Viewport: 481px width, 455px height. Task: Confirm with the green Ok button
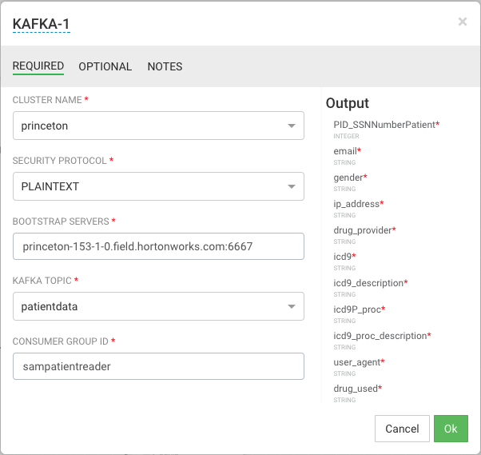coord(451,429)
